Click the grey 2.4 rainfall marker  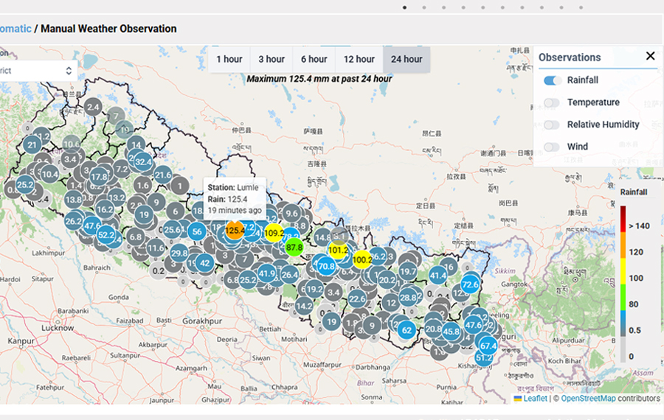[x=93, y=107]
